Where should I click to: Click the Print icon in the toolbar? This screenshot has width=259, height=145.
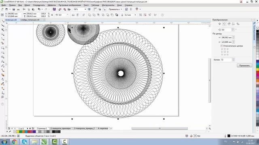point(18,9)
